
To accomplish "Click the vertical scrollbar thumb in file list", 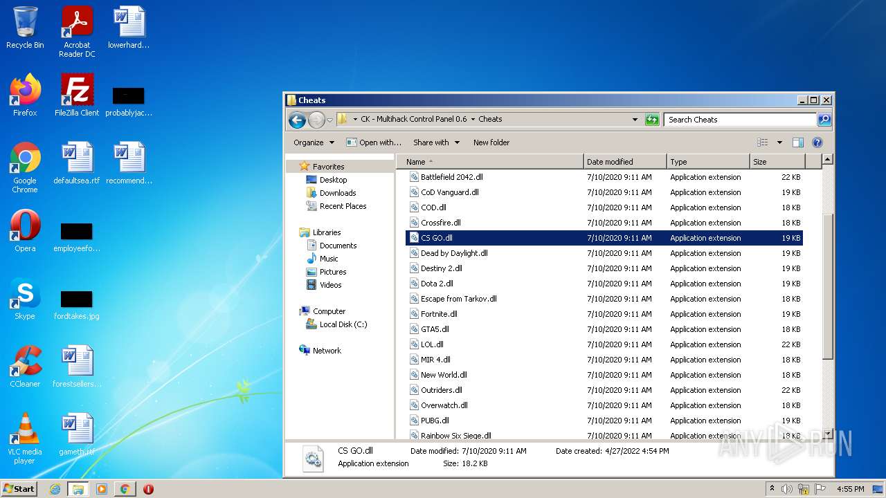I will tap(827, 286).
